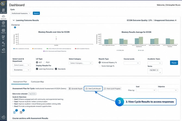Click the ILO AVG legend entry
Viewport: 182px width, 121px height.
click(141, 50)
